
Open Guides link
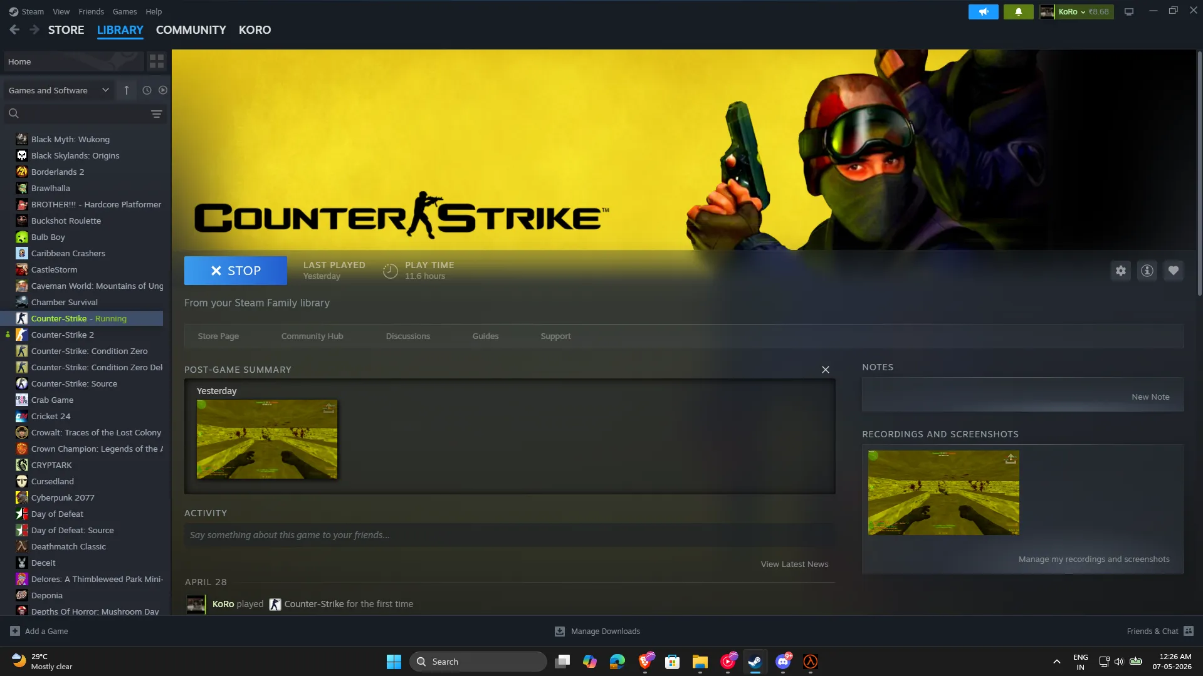(485, 336)
